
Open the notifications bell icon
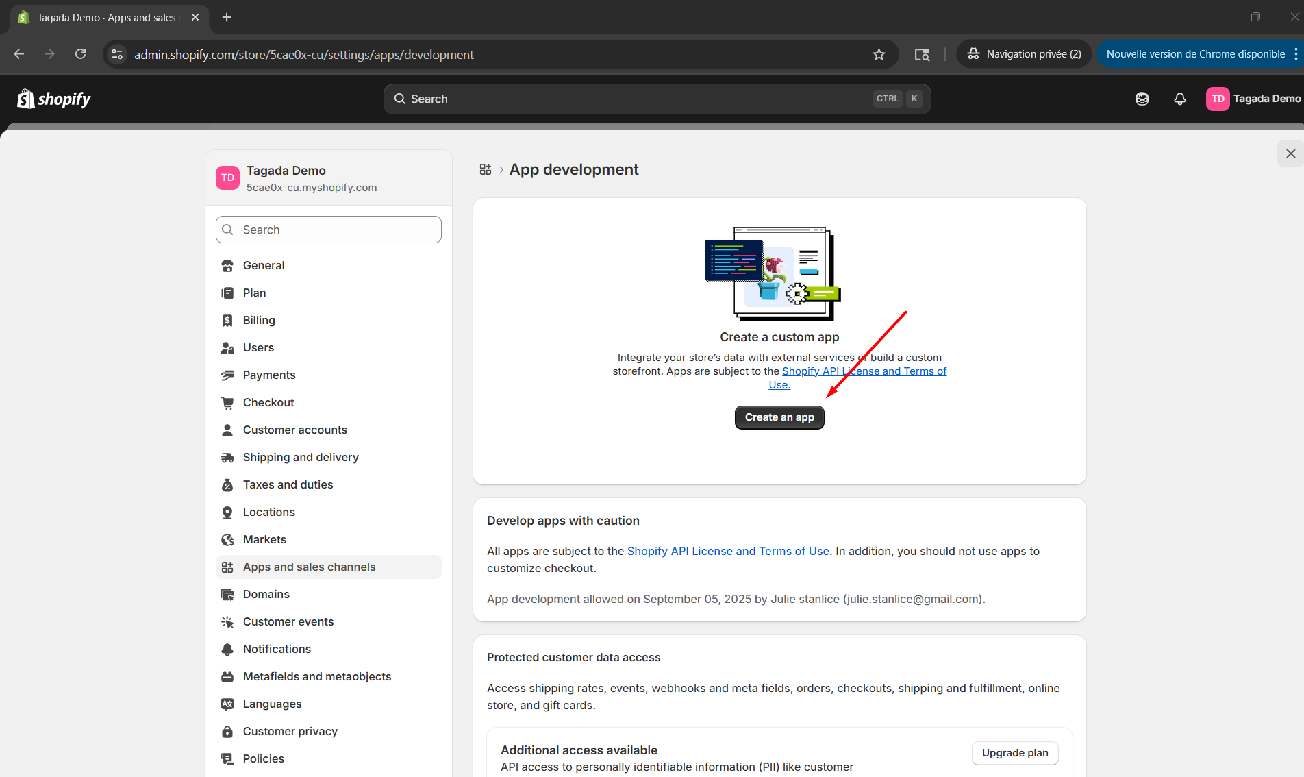(1179, 99)
